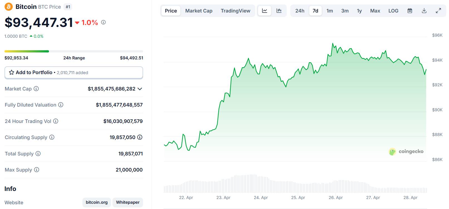Click the Bitcoin logo icon

(9, 7)
